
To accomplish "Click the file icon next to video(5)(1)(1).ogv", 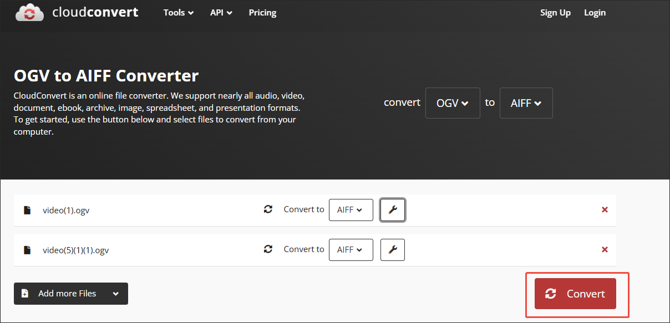I will click(27, 250).
